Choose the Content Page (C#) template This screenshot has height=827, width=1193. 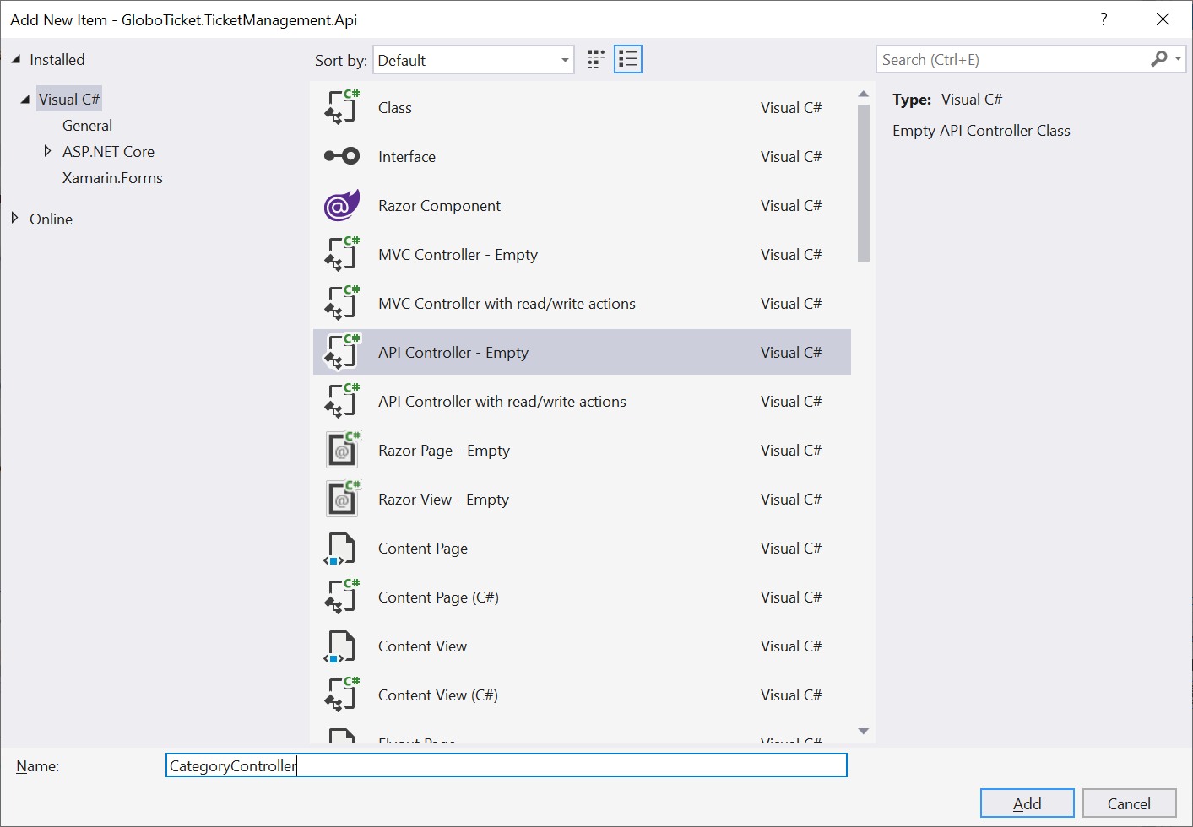438,597
